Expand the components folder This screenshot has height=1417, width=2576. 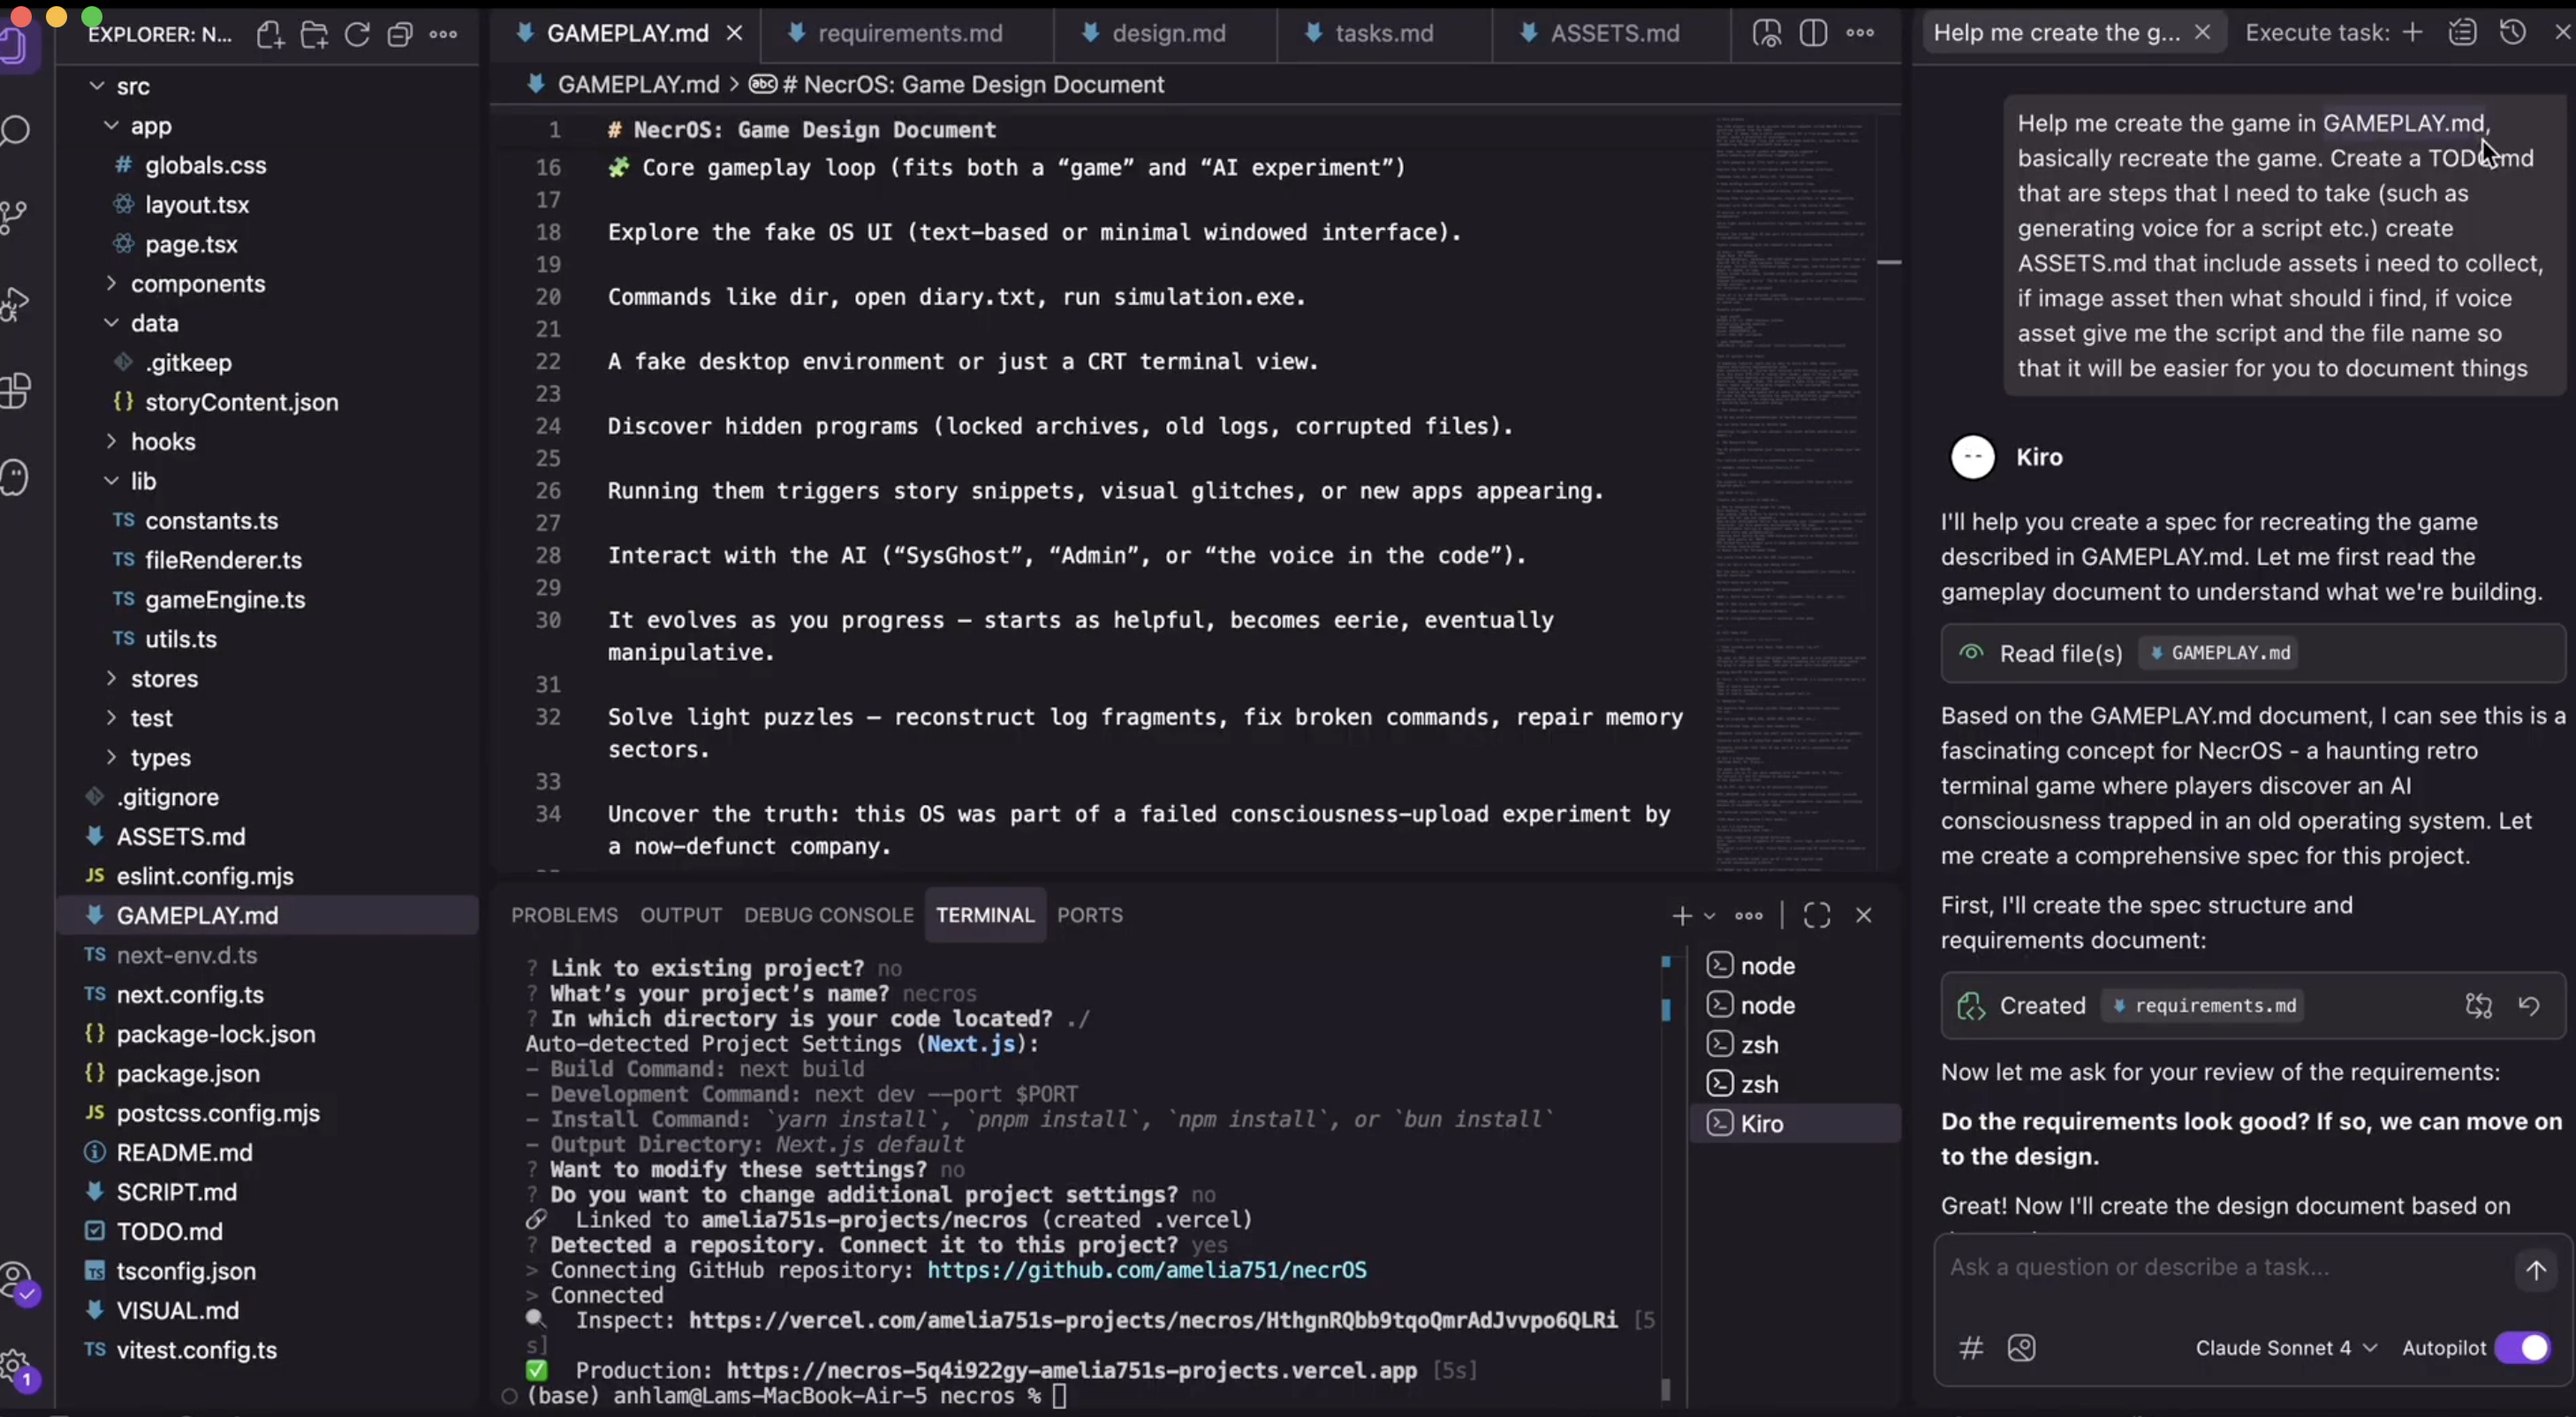pos(197,284)
